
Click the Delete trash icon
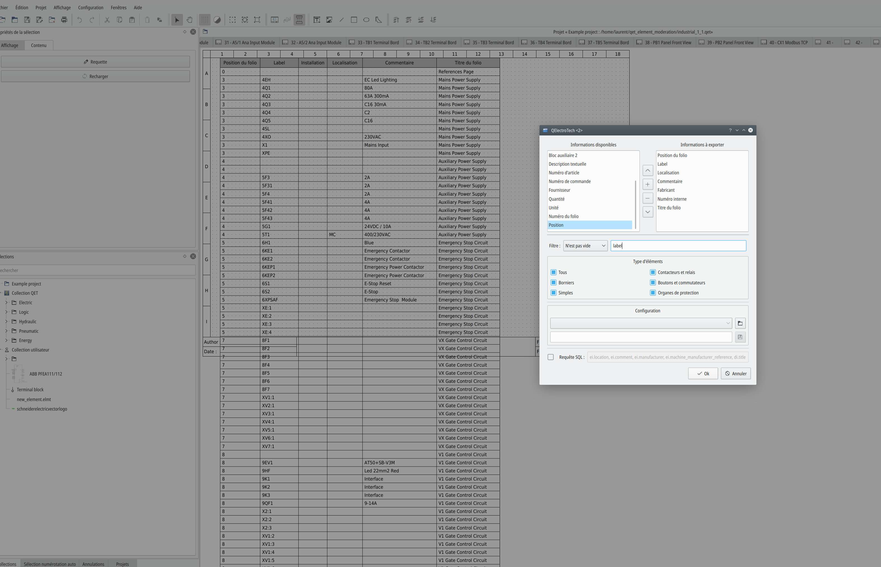tap(147, 20)
